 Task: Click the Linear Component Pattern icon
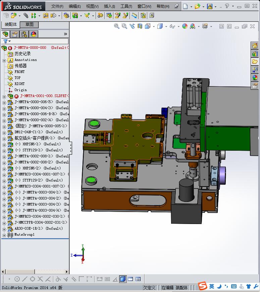[x=34, y=15]
